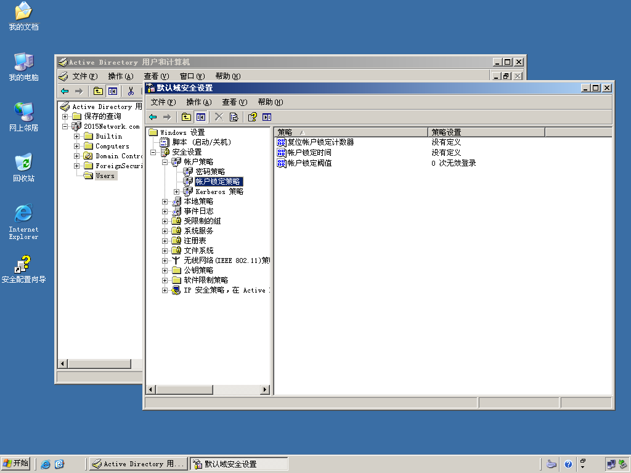Click the rightmost action pane toolbar icon
631x473 pixels.
(x=267, y=117)
